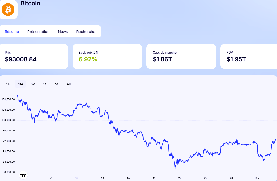Image resolution: width=277 pixels, height=181 pixels.
Task: Switch chart range to 3M
Action: [x=33, y=84]
